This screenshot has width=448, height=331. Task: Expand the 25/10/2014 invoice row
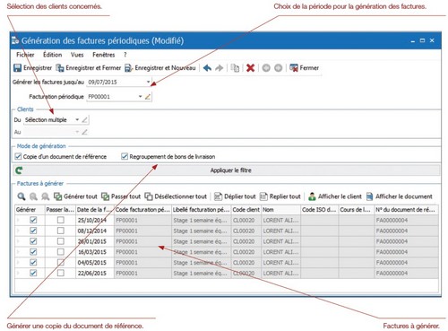pos(18,220)
